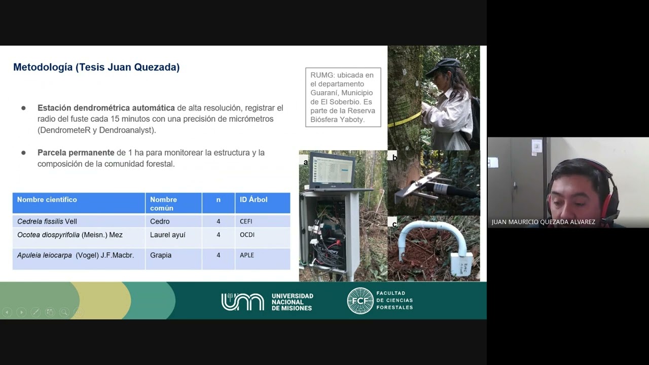Click the photo of researcher measuring tree
This screenshot has width=649, height=365.
tap(434, 98)
